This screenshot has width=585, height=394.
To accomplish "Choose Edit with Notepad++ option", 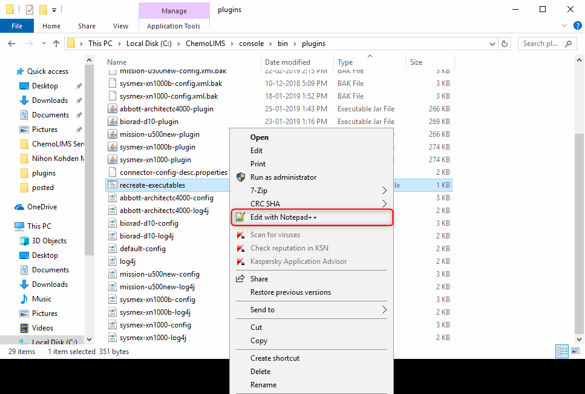I will point(283,217).
